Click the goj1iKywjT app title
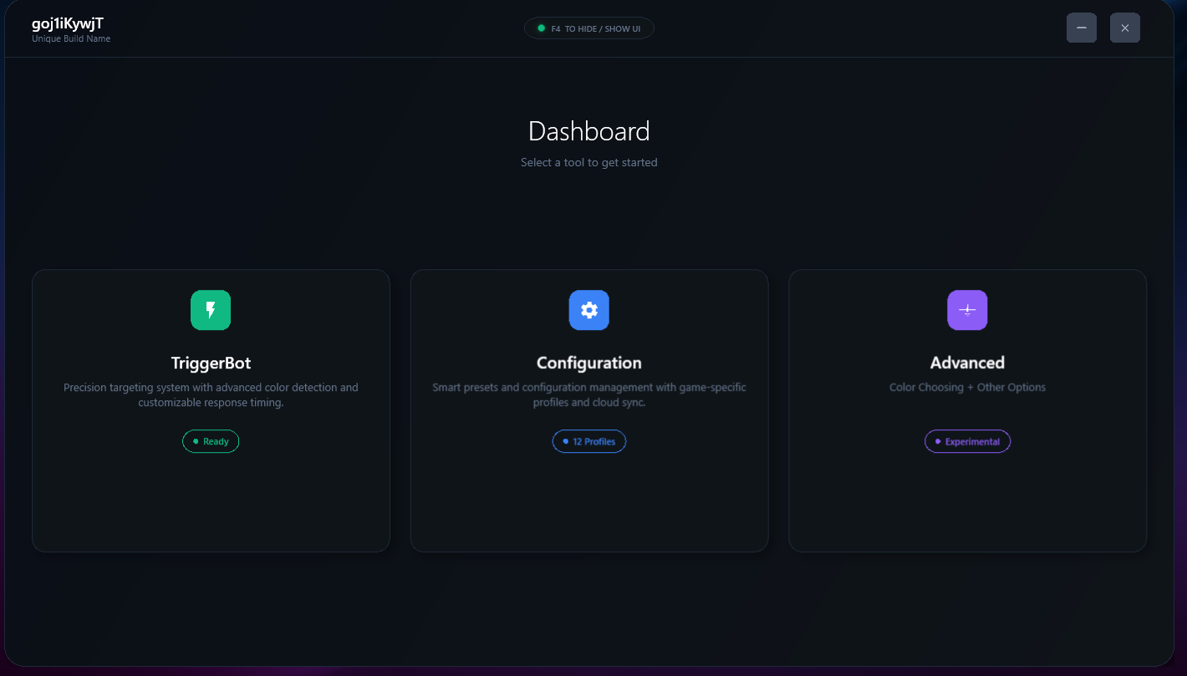Image resolution: width=1187 pixels, height=676 pixels. click(67, 23)
